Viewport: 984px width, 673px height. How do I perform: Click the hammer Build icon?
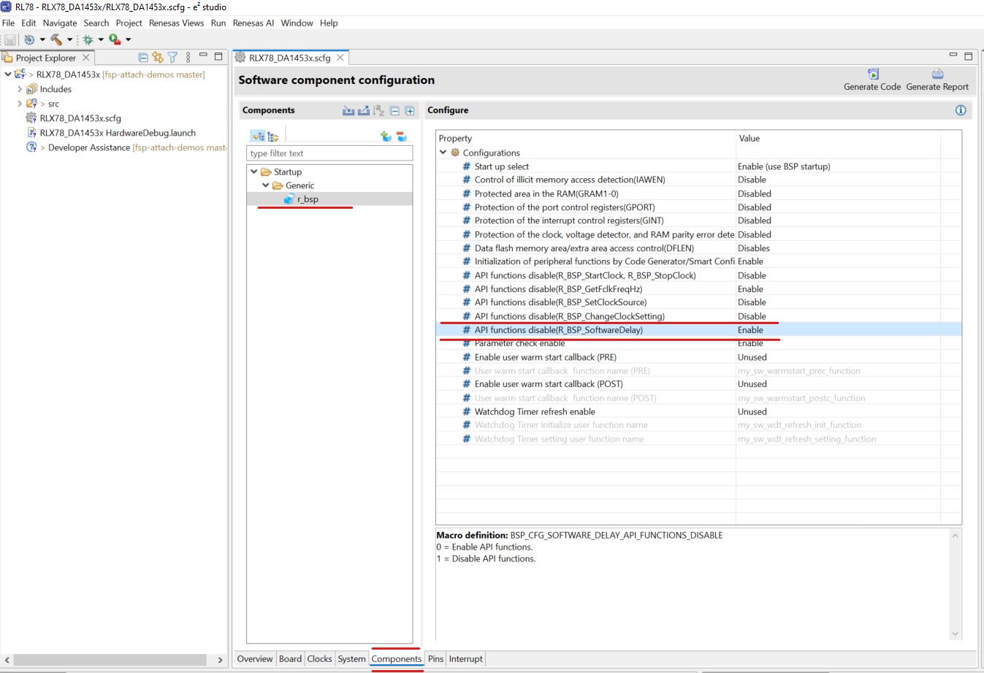pos(56,39)
